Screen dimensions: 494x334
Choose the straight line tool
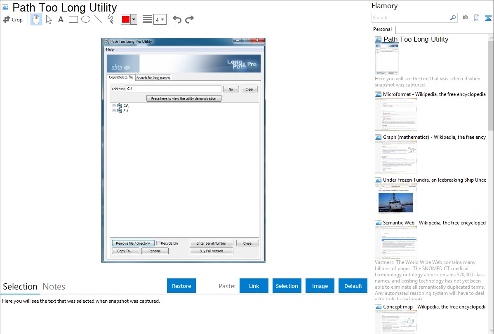(x=98, y=19)
